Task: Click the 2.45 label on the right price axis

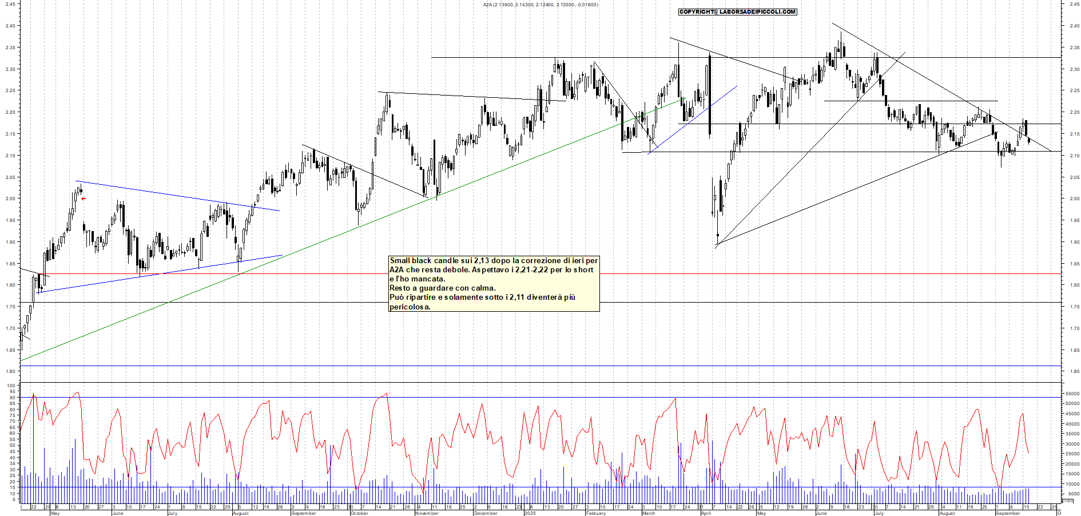Action: [x=1074, y=4]
